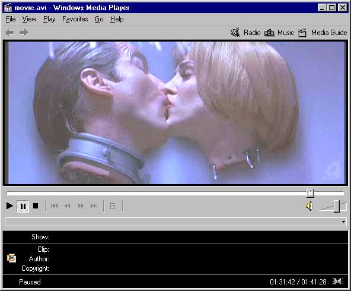The image size is (351, 291).
Task: Click the Back navigation arrow
Action: click(x=9, y=33)
